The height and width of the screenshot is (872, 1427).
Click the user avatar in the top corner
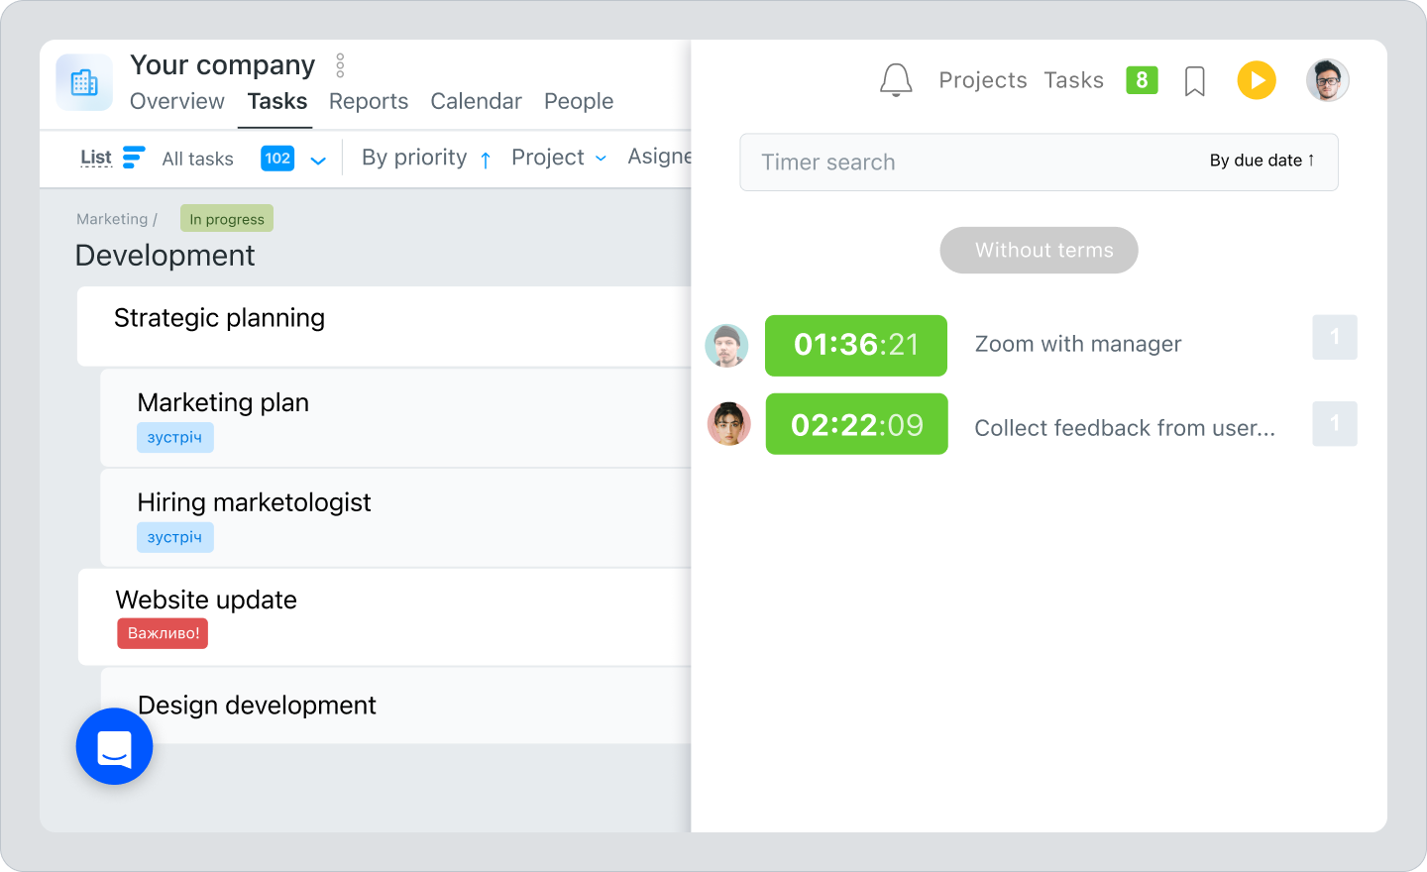click(1327, 79)
